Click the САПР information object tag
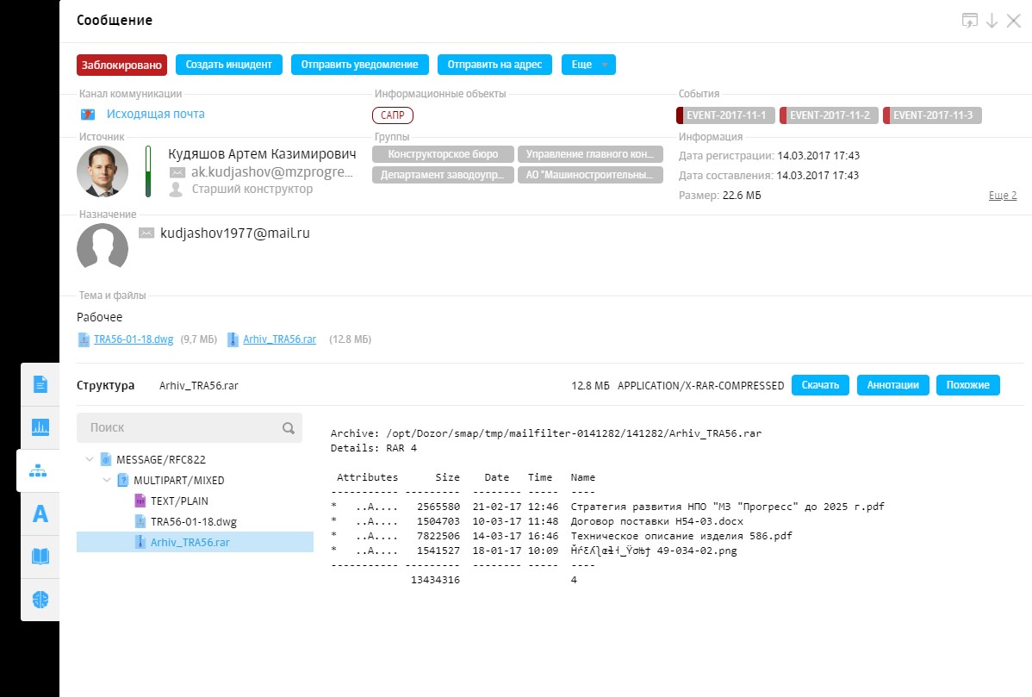1032x697 pixels. [x=393, y=115]
